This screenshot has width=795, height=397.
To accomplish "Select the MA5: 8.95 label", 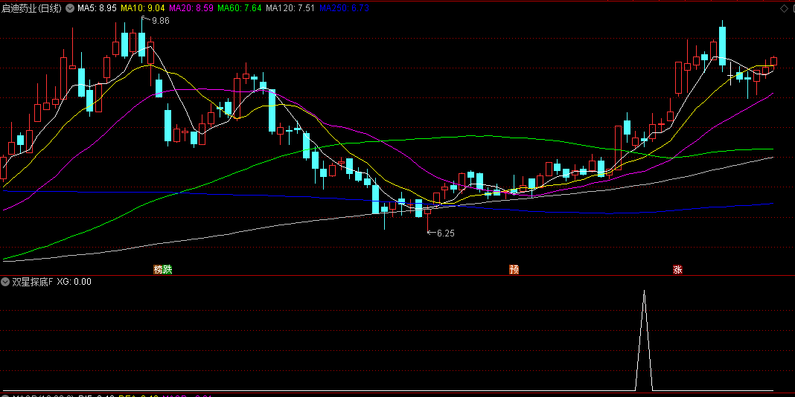I will point(97,8).
